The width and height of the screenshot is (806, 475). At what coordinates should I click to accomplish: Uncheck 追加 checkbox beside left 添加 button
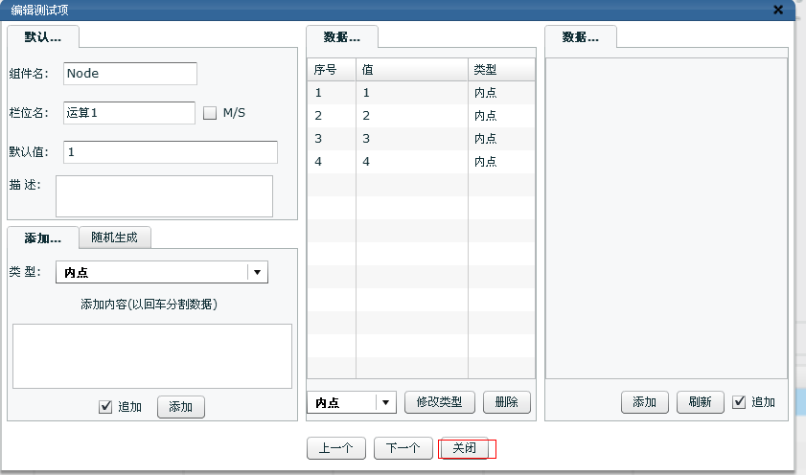click(105, 407)
